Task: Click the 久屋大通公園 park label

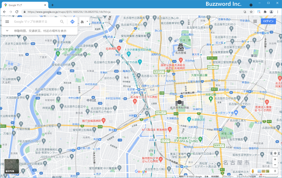Action: pos(199,75)
